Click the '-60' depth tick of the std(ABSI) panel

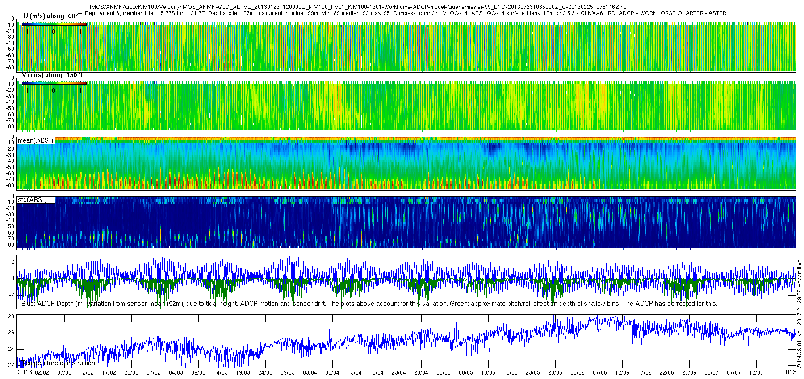pos(10,233)
